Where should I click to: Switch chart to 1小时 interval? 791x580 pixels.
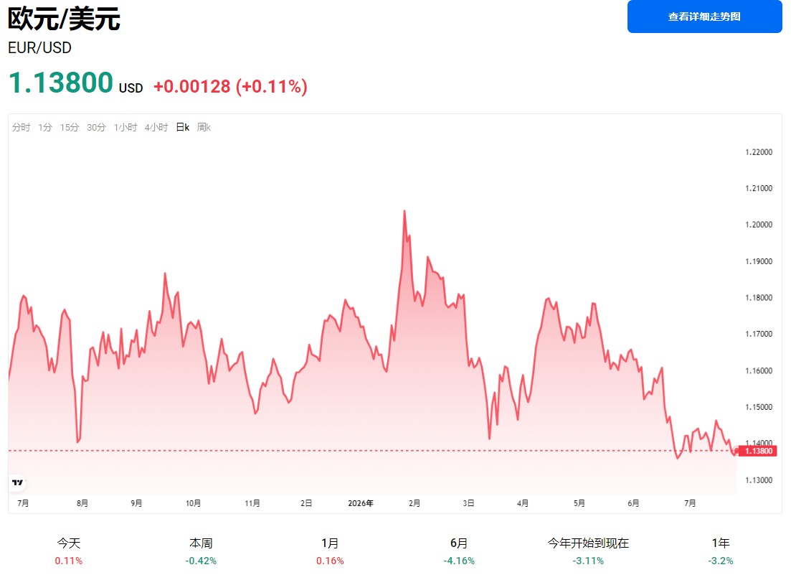tap(125, 127)
